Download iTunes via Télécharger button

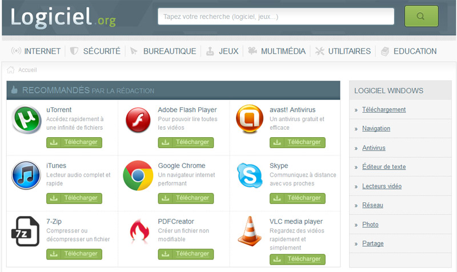point(74,198)
